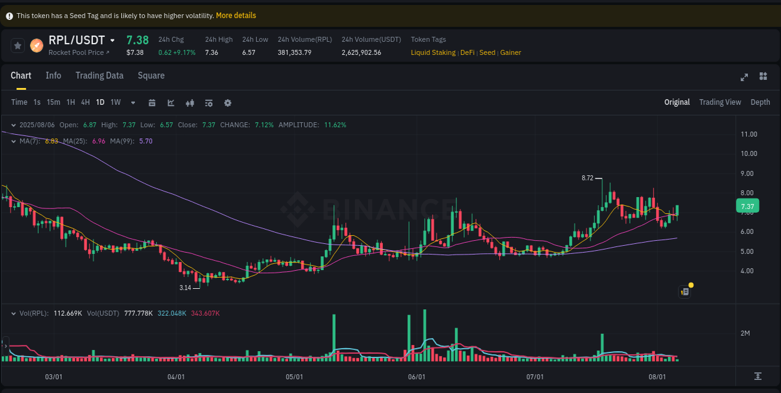Expand the chart to fullscreen with arrows icon
This screenshot has width=781, height=393.
point(744,76)
